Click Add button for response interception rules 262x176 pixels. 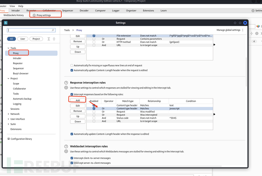77,100
